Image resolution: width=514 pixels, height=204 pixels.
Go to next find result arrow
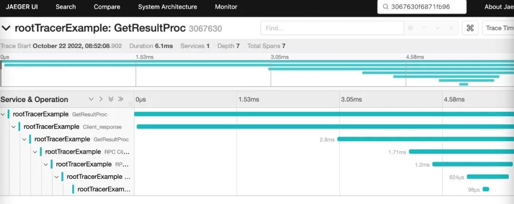click(x=437, y=28)
